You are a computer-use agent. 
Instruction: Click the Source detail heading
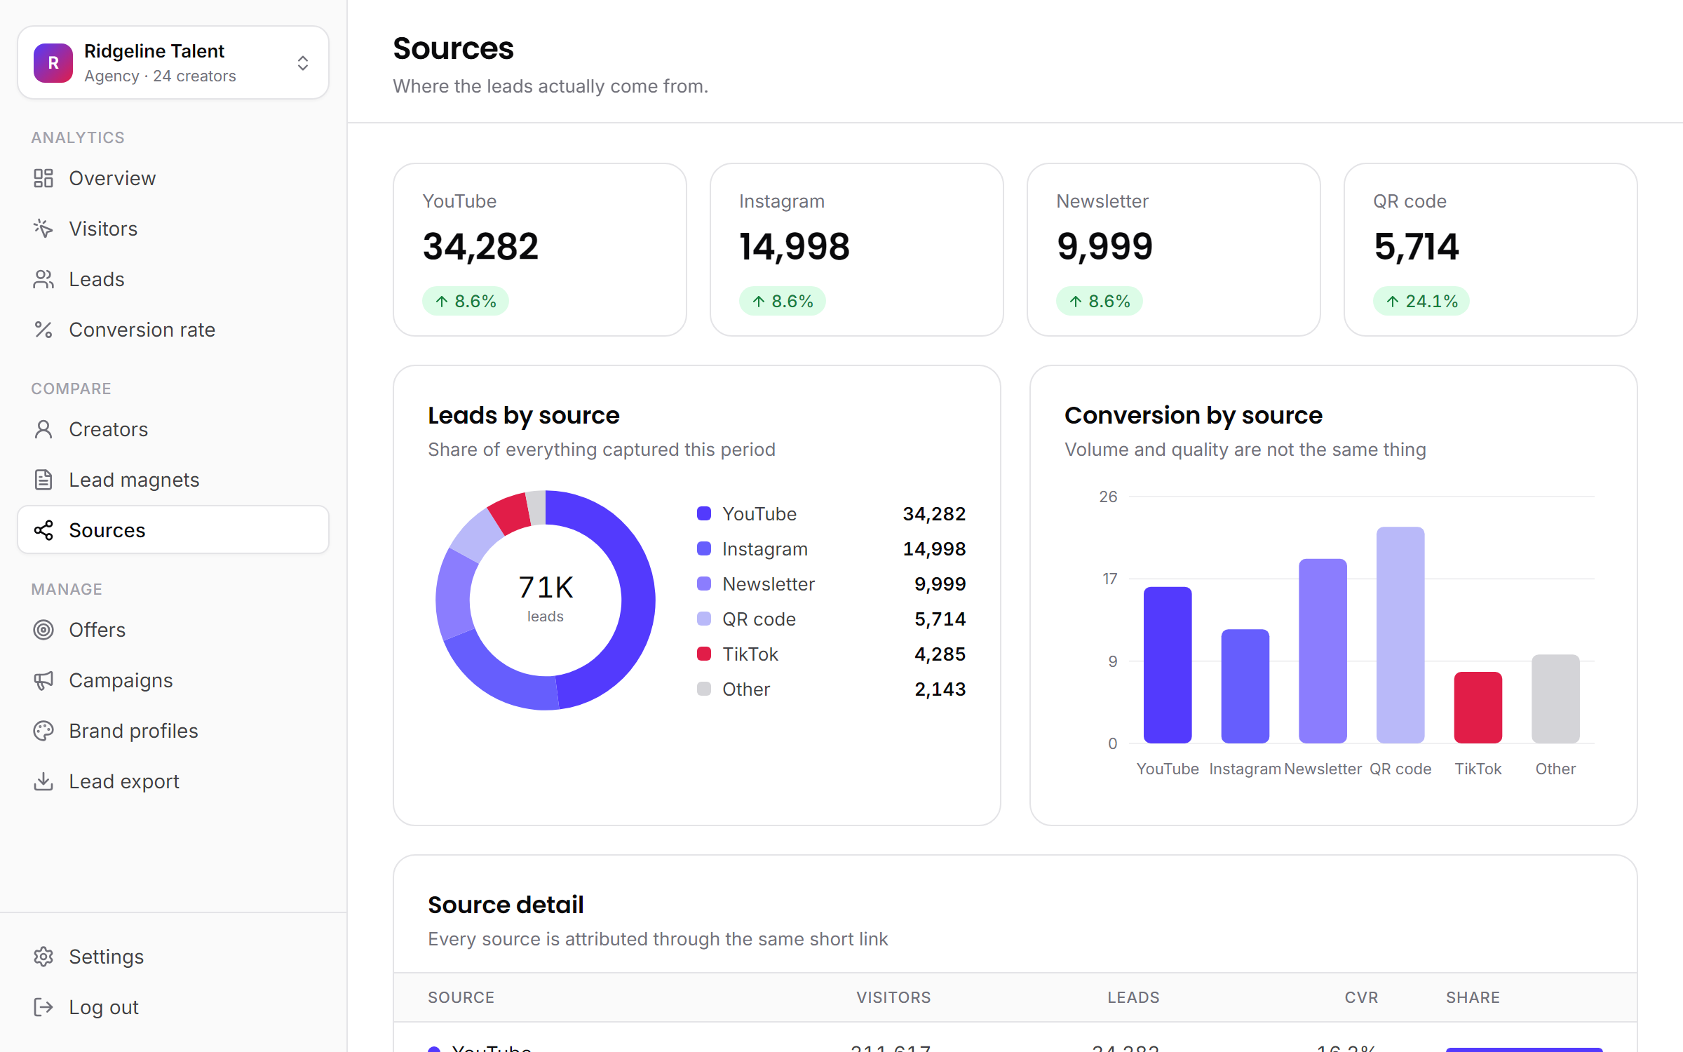pos(506,905)
